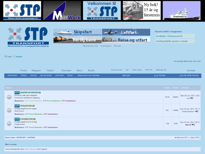Image resolution: width=205 pixels, height=154 pixels.
Task: Click STP Forum Moderator under Fergeforum
Action: click(34, 114)
